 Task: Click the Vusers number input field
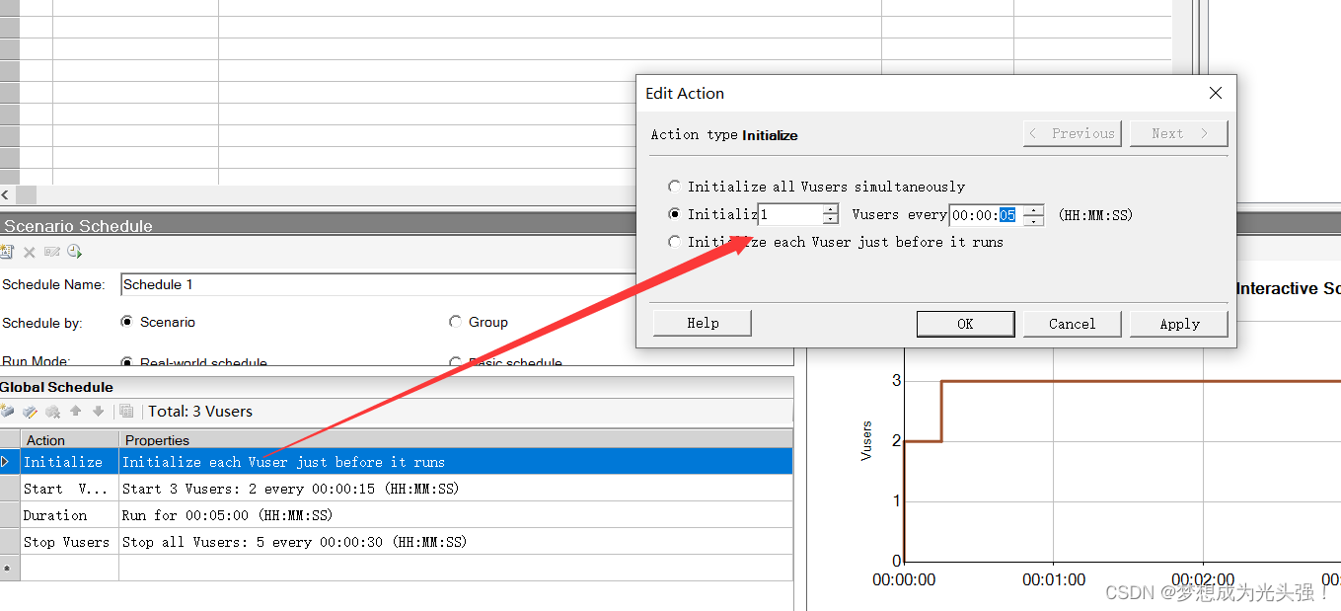pos(789,214)
